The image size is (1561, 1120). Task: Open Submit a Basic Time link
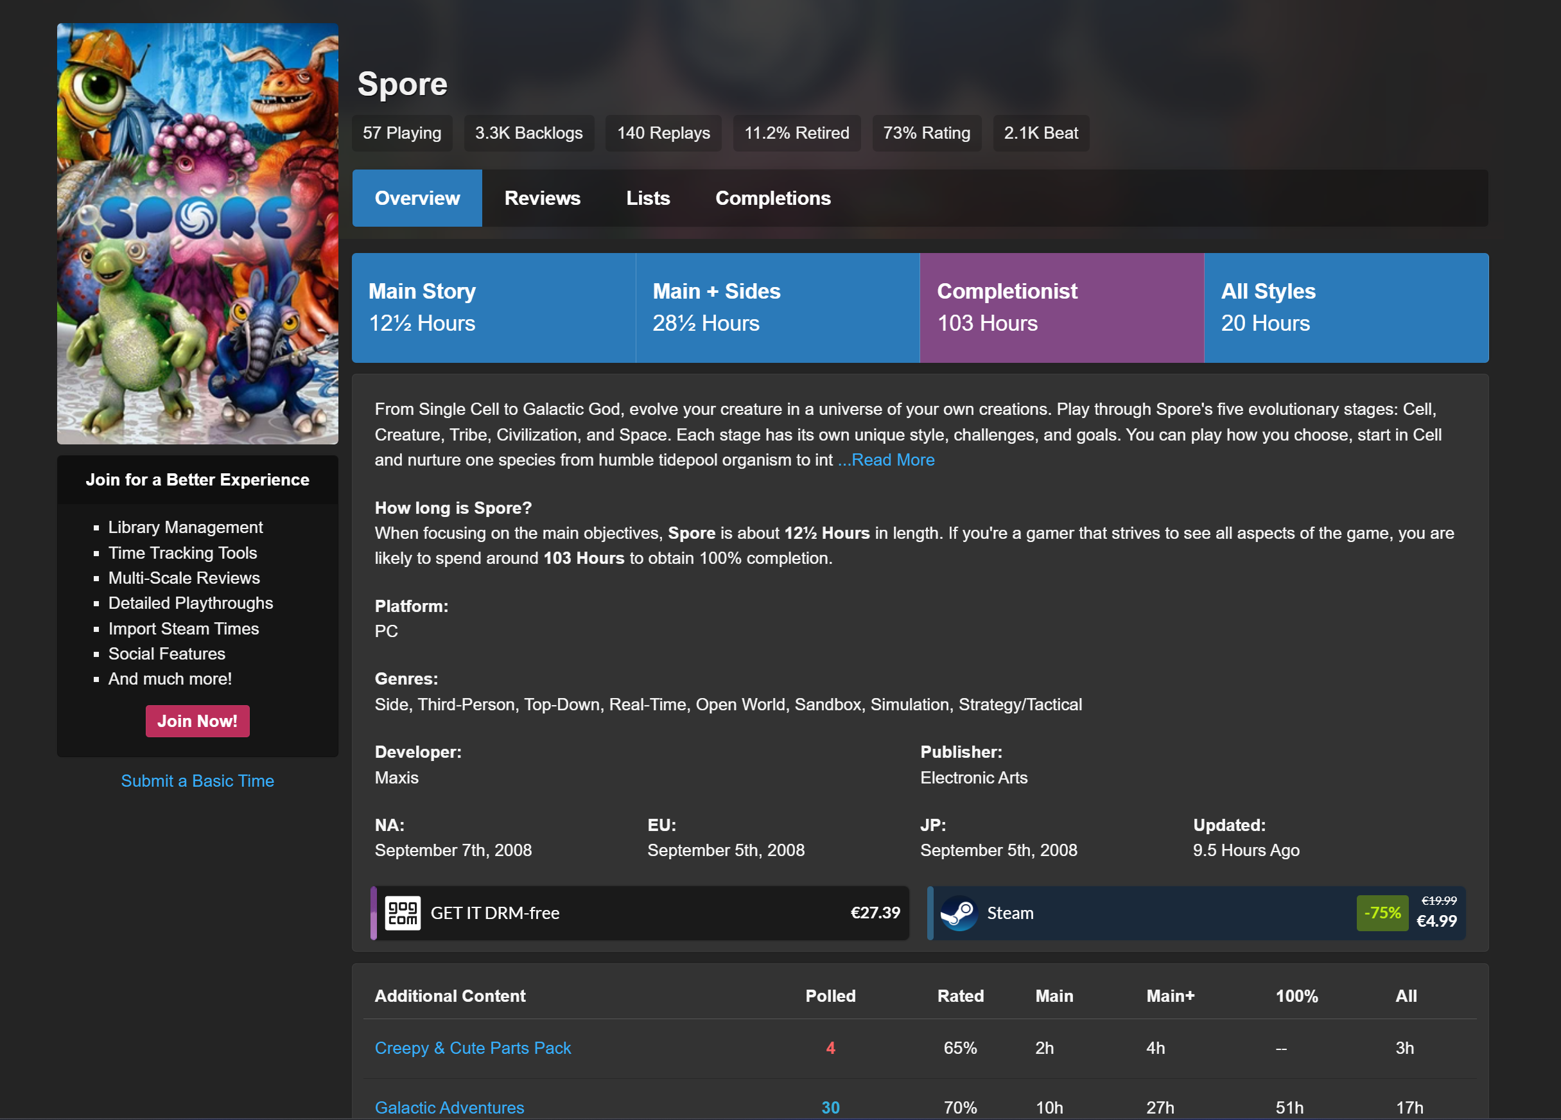[198, 781]
